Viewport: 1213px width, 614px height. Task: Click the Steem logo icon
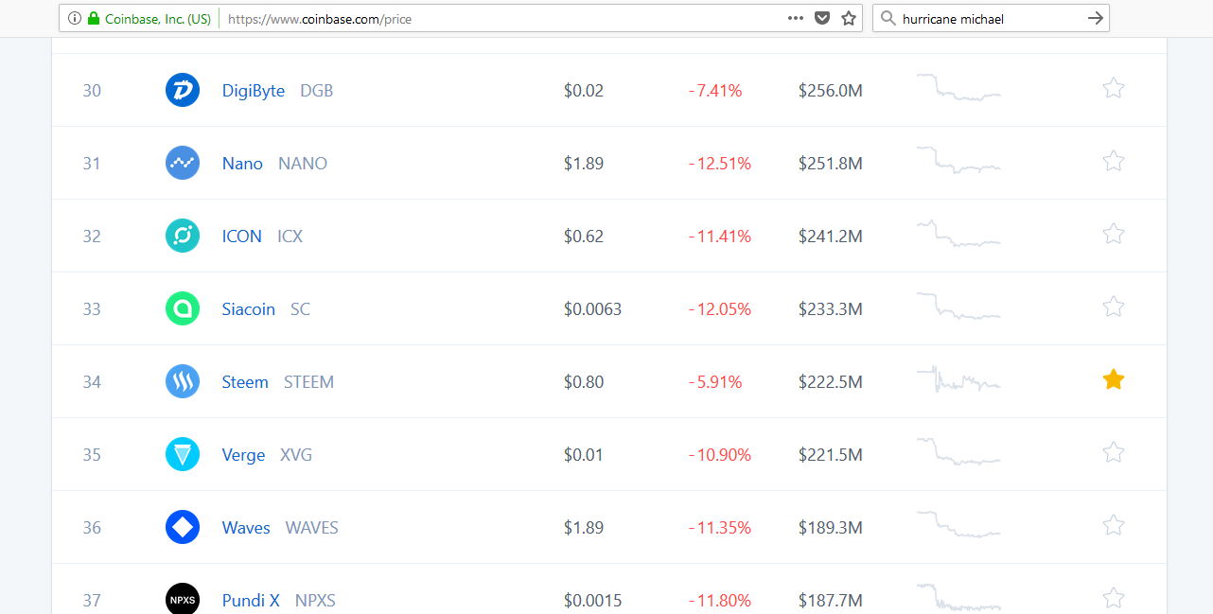[x=183, y=381]
